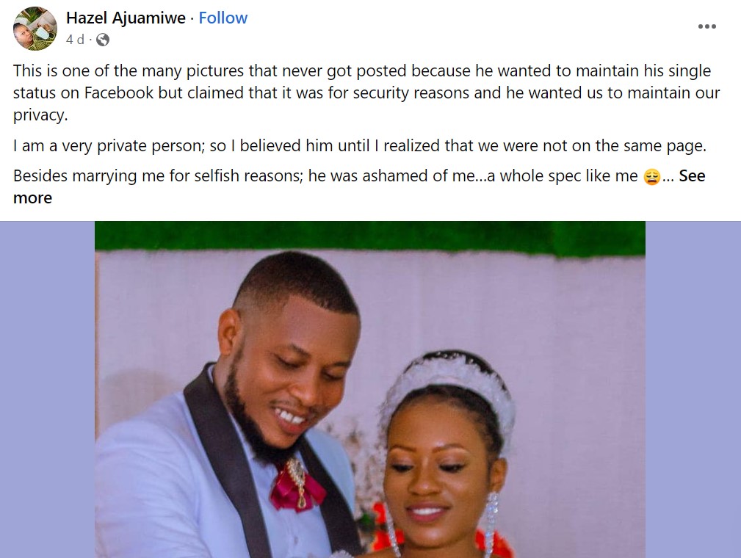This screenshot has height=558, width=741.
Task: Click the purple margin left of photo
Action: point(47,389)
